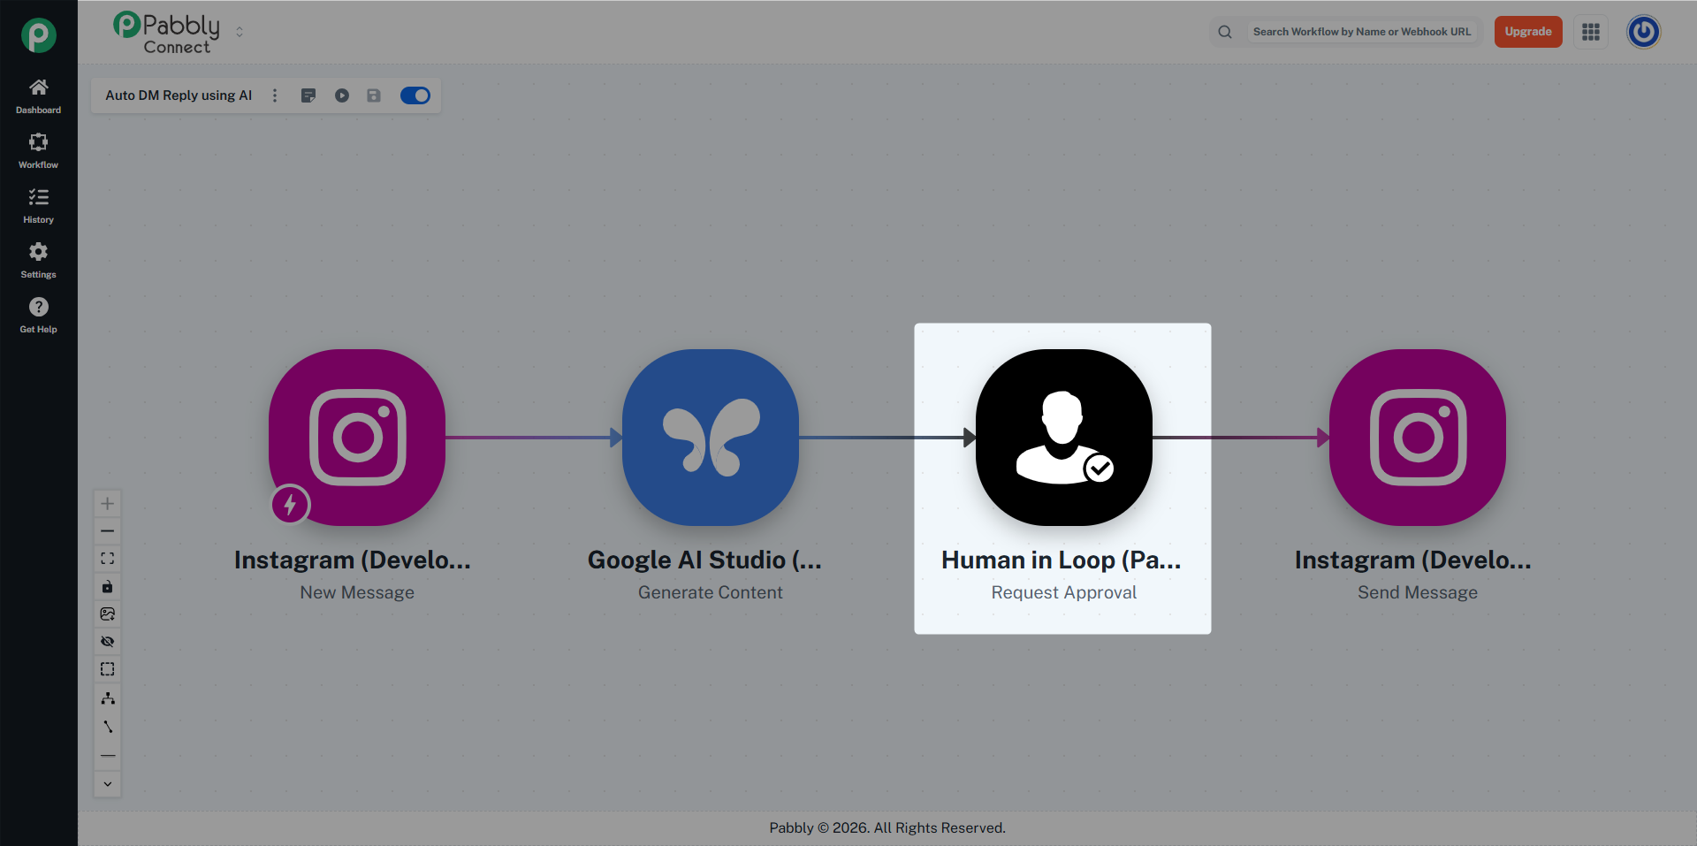Click the "New Message" label
1697x846 pixels.
coord(357,592)
